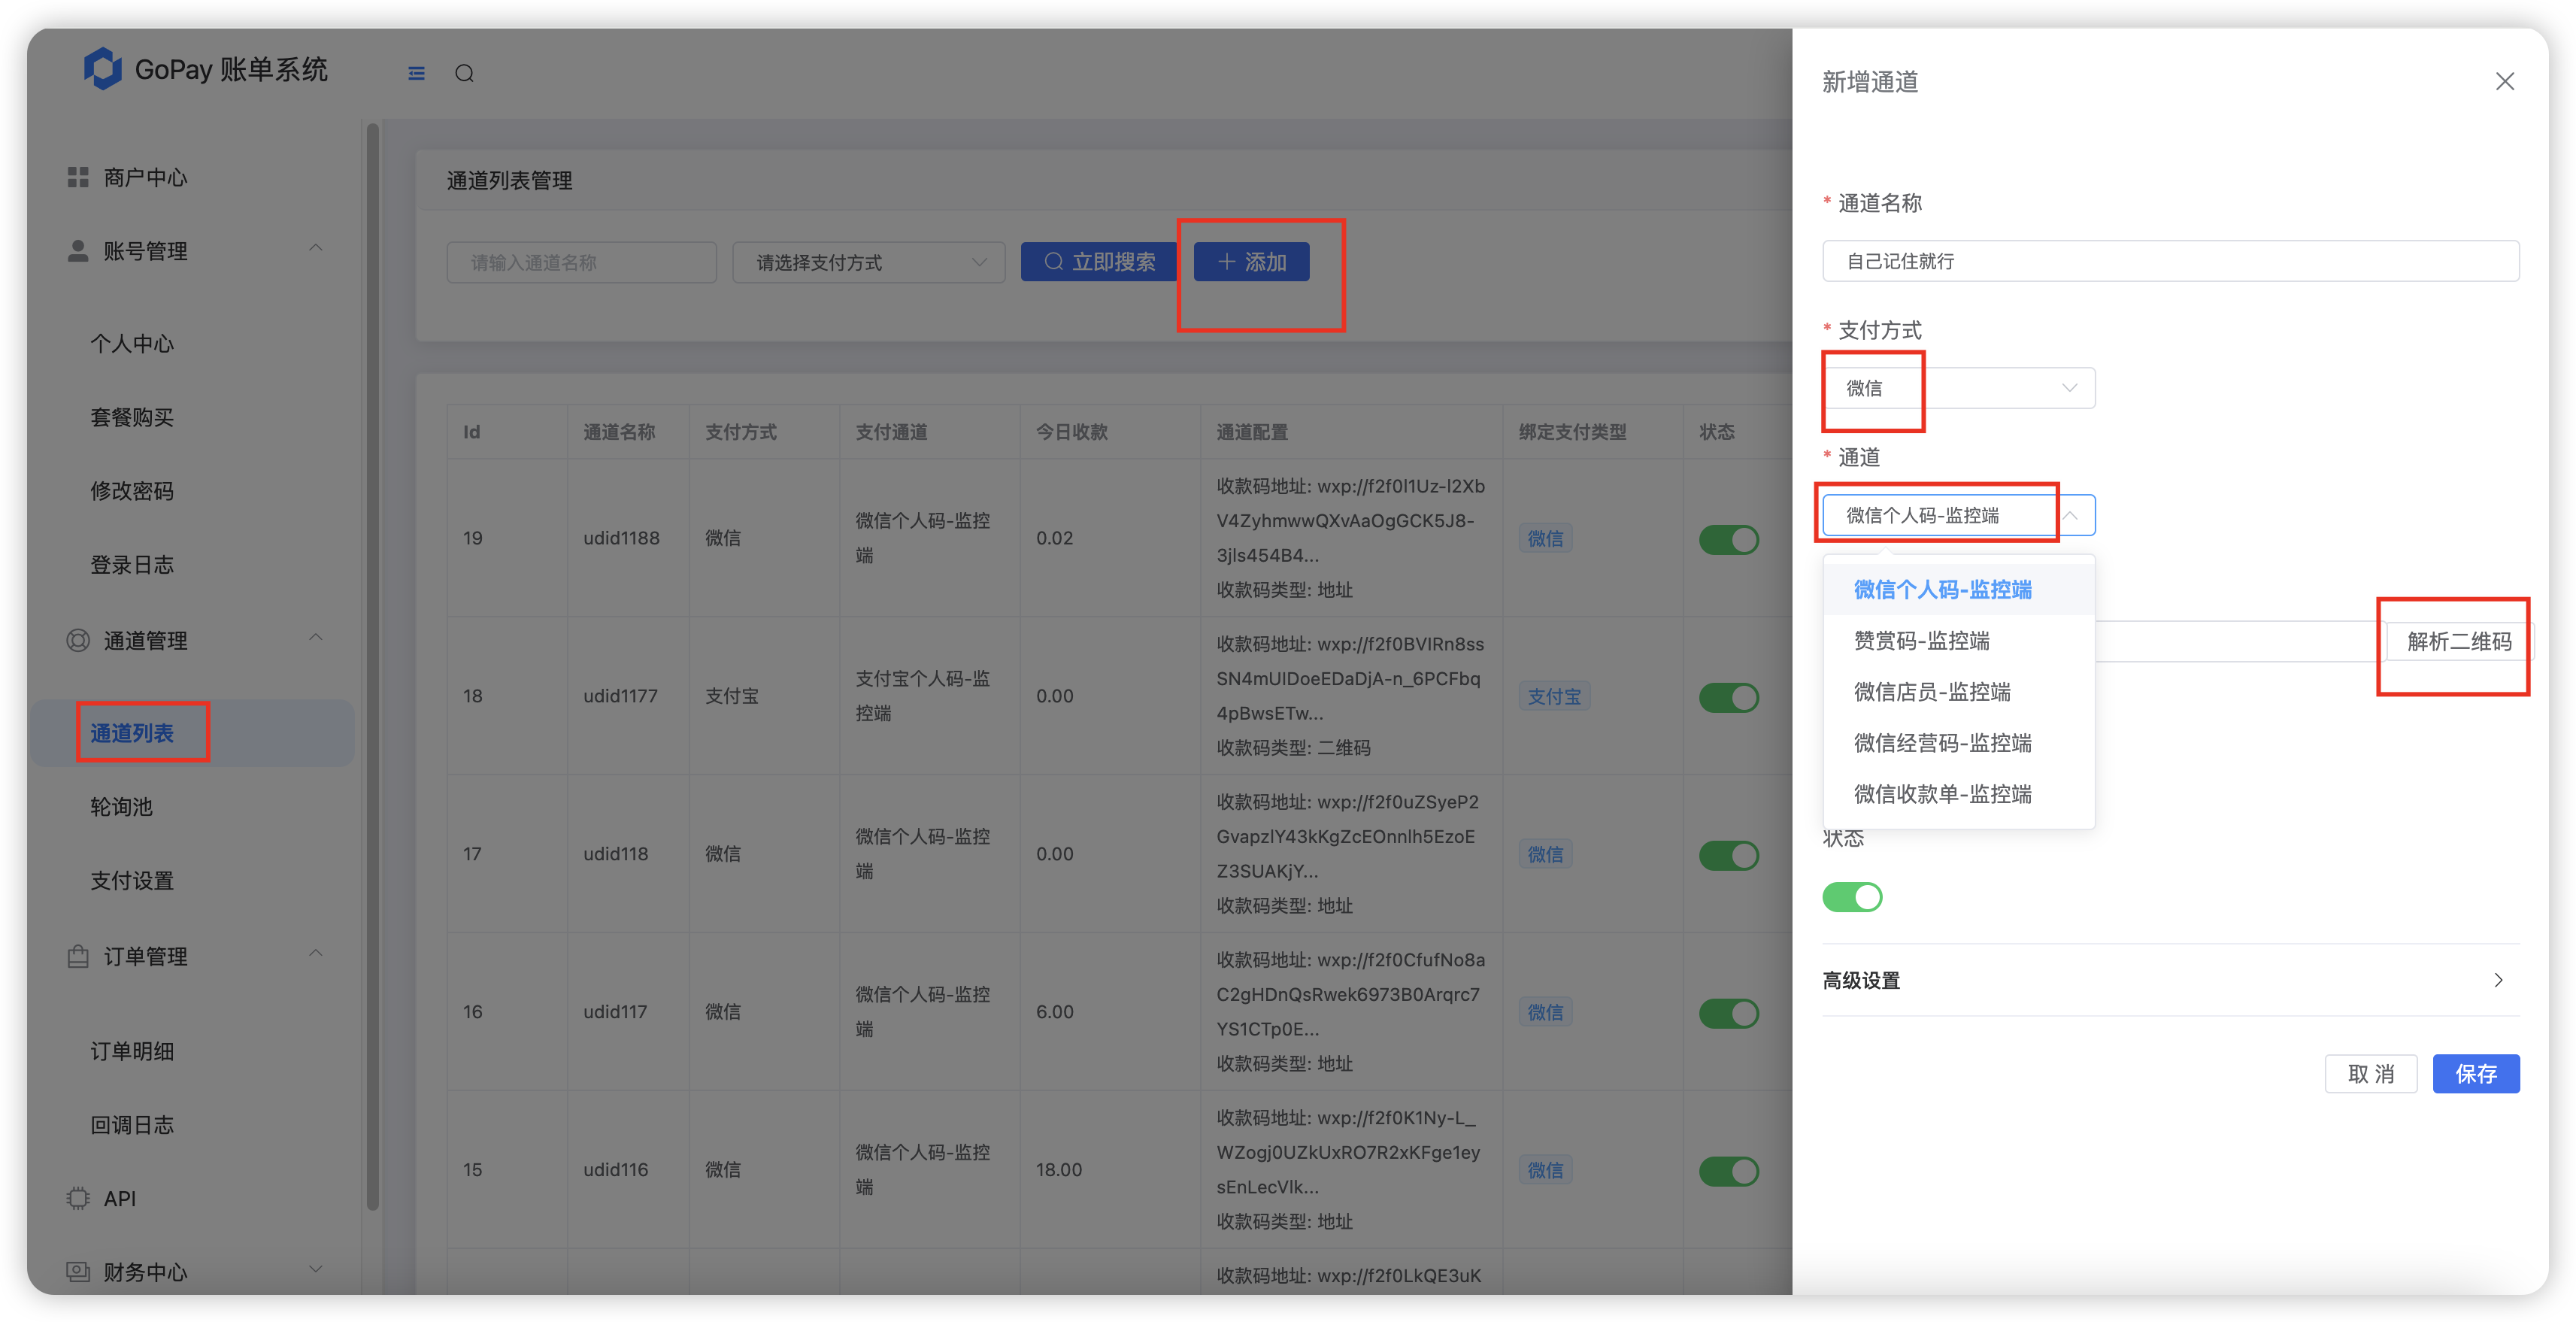Select 微信收款单-监控端 option

pyautogui.click(x=1958, y=793)
